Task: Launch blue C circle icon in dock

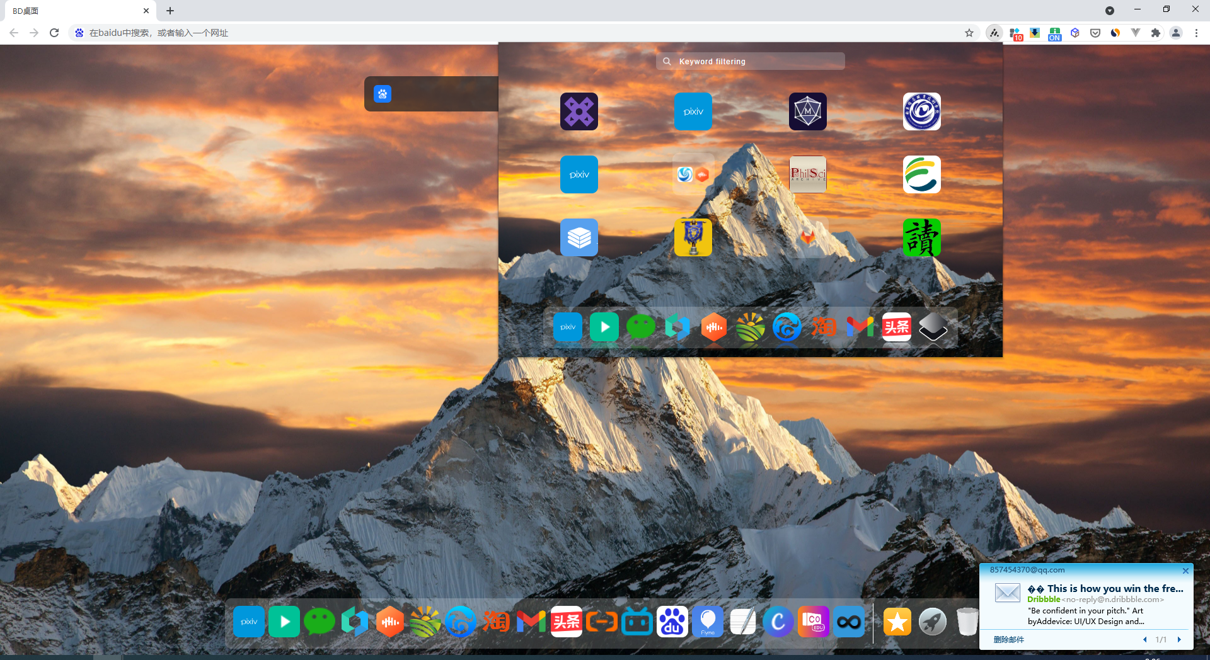Action: (778, 622)
